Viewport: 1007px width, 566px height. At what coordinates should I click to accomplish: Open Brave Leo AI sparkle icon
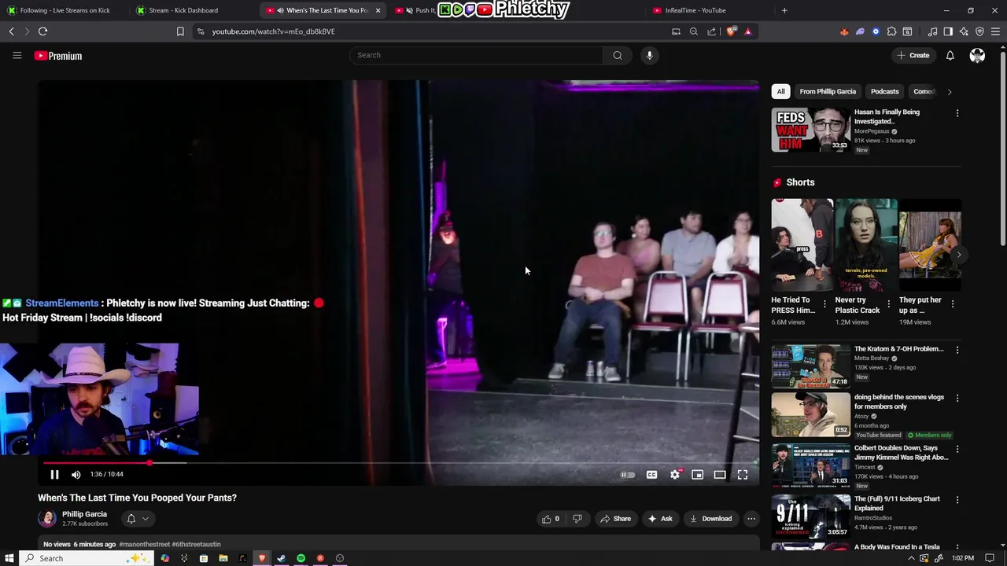click(x=964, y=31)
